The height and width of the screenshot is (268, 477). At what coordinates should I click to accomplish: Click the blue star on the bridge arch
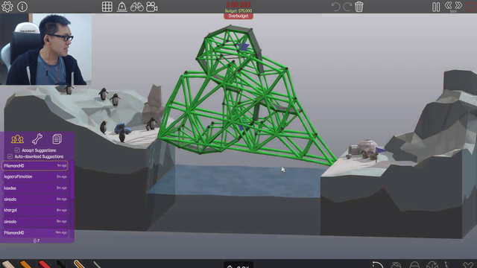click(244, 46)
